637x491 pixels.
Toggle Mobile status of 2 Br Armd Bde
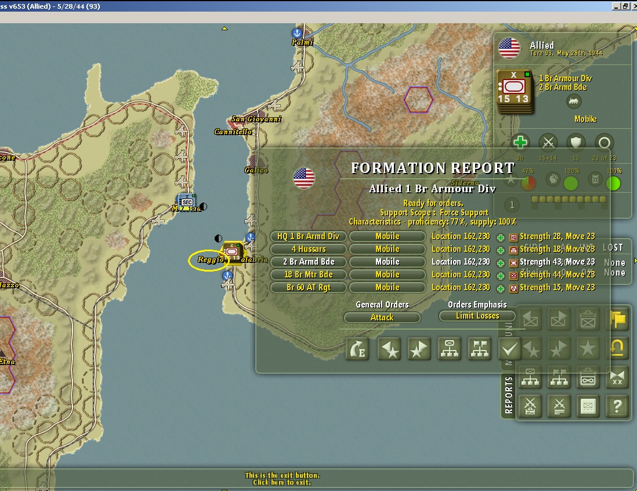[x=387, y=262]
